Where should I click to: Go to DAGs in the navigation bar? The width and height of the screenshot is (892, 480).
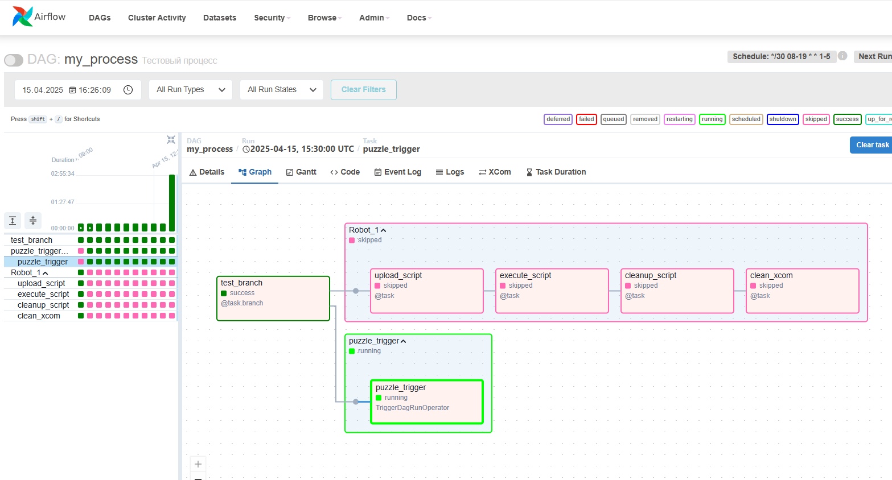tap(100, 18)
